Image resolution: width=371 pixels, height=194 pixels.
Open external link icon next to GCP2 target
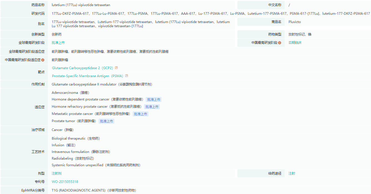[x=116, y=68]
